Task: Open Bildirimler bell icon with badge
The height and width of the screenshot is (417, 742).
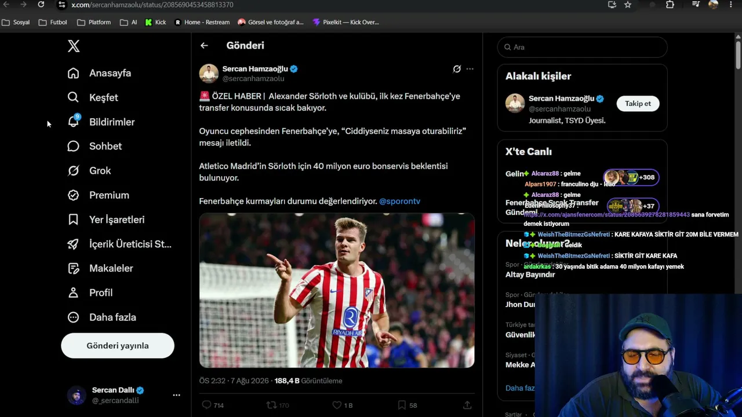Action: tap(74, 122)
